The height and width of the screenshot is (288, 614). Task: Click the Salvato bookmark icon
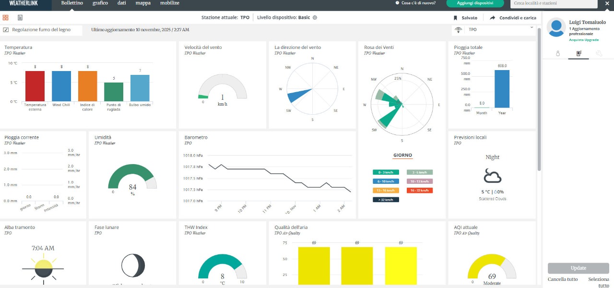[456, 18]
